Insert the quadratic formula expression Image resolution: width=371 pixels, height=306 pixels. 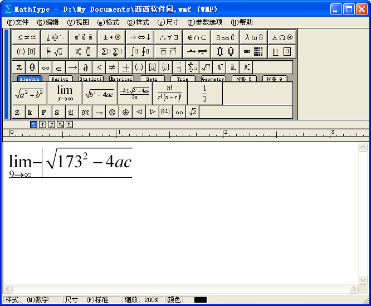pyautogui.click(x=134, y=93)
